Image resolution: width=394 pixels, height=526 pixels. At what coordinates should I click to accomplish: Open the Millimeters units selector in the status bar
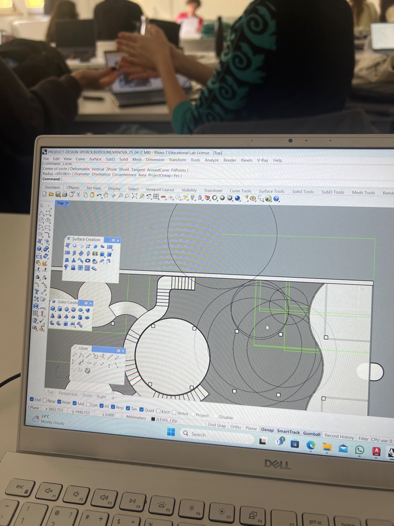coord(136,418)
